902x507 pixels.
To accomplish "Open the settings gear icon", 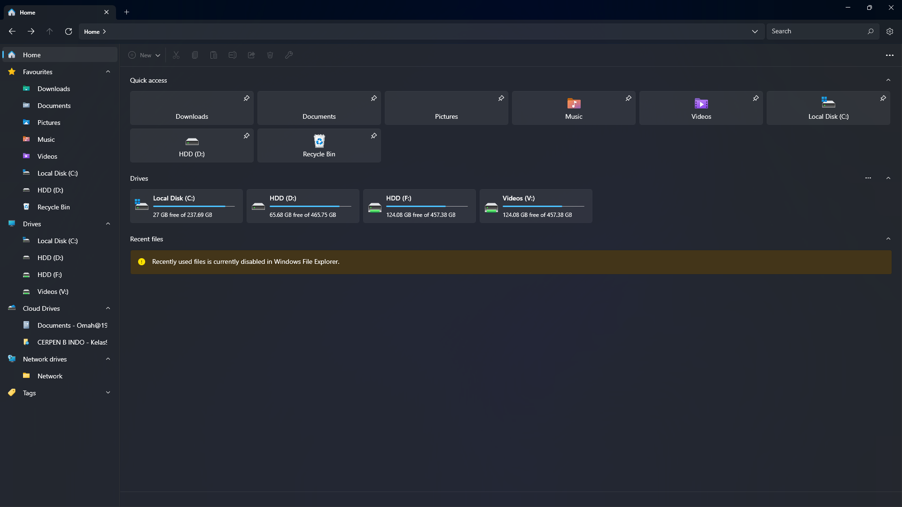I will click(x=890, y=31).
